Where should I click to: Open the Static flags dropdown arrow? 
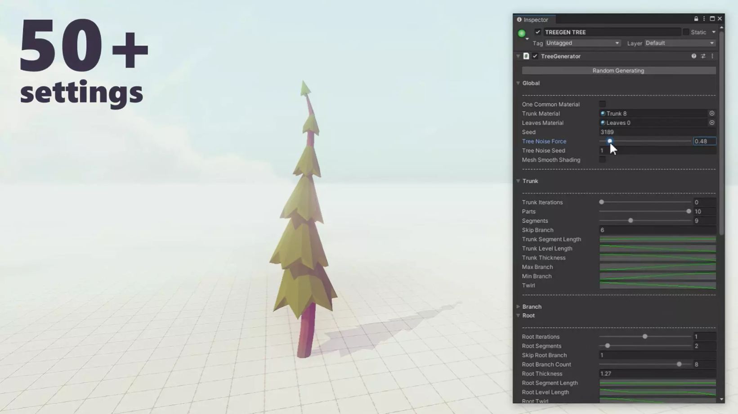714,32
